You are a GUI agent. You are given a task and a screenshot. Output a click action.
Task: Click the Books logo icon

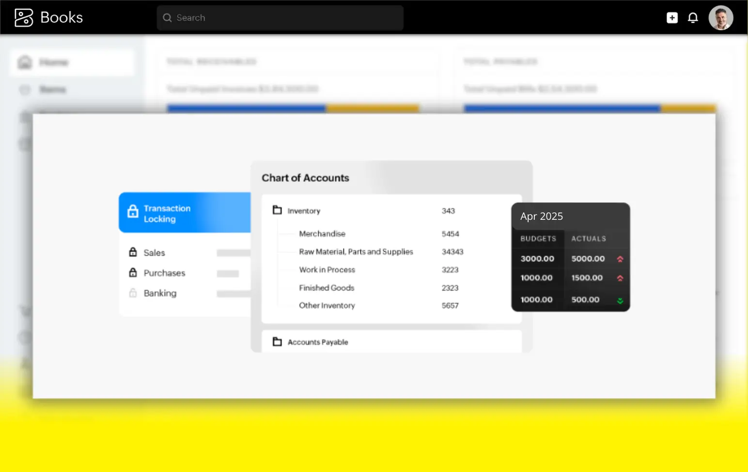coord(23,18)
